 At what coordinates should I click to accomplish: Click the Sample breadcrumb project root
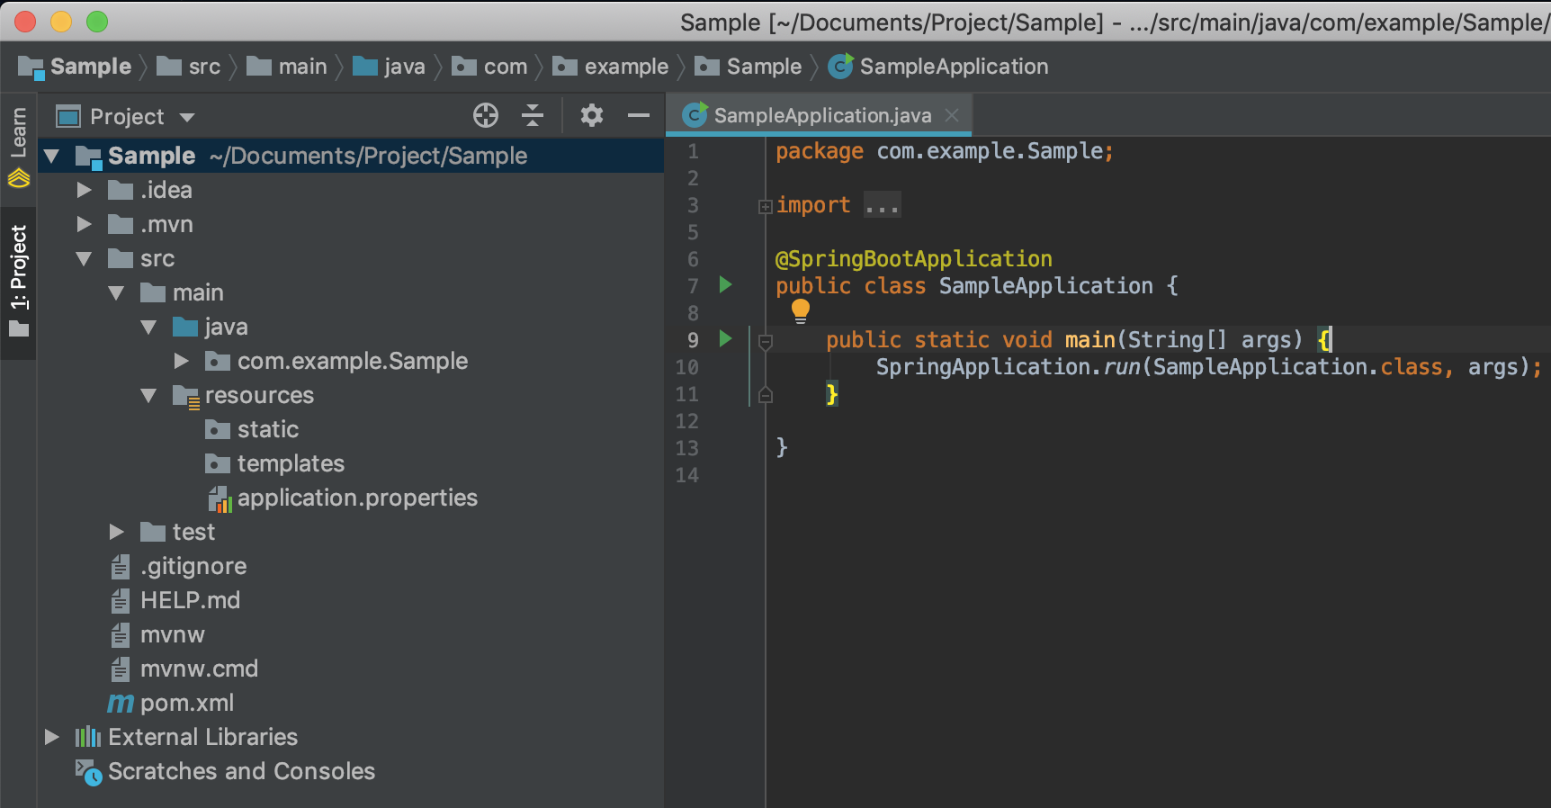75,67
